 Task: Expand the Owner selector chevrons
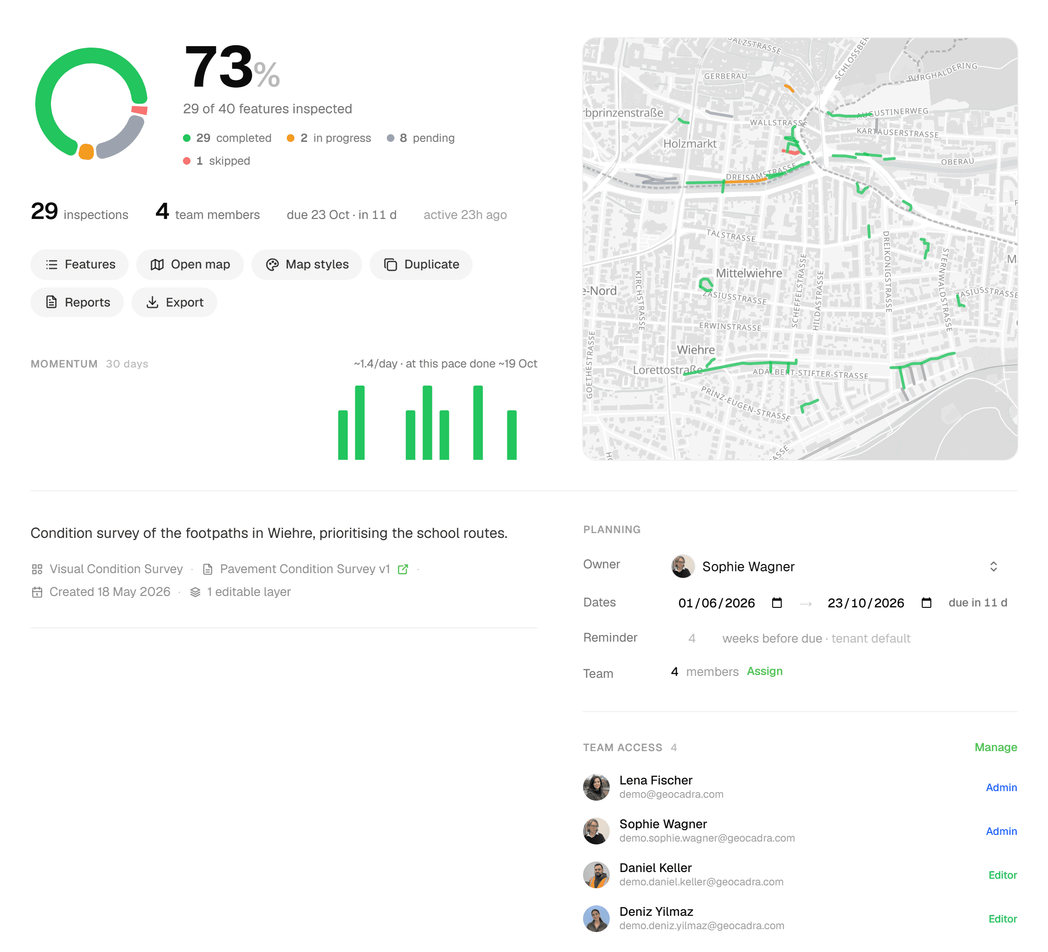point(993,566)
